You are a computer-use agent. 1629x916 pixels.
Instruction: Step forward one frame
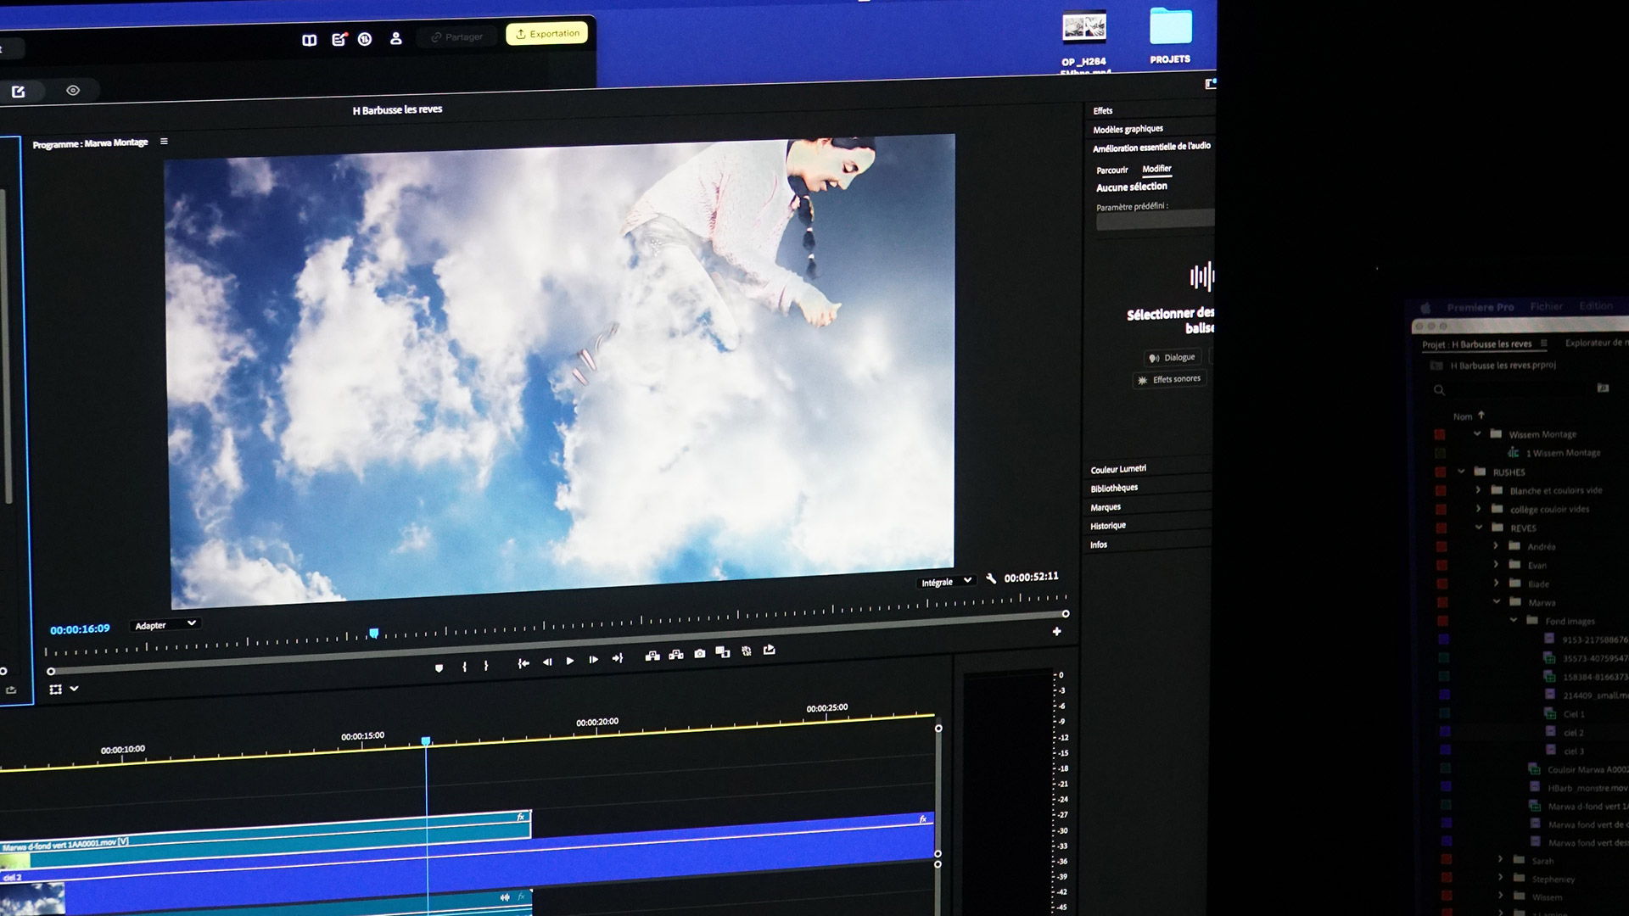[593, 660]
